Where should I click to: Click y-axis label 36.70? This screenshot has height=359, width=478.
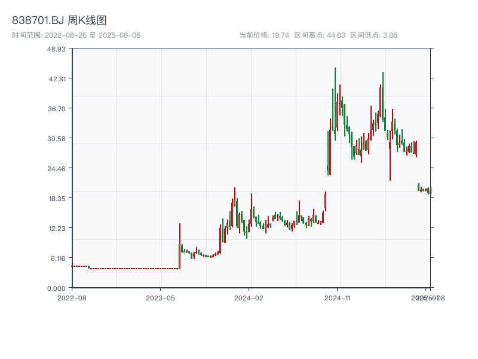coord(56,109)
